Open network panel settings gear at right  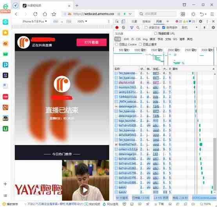[x=213, y=27]
